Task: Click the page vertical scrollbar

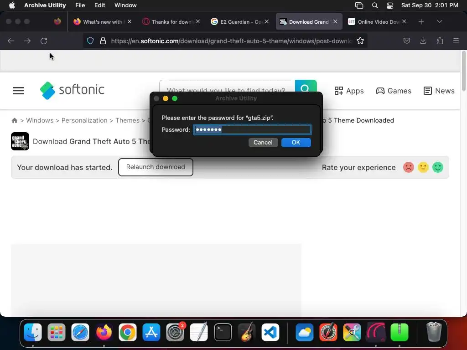Action: tap(463, 72)
